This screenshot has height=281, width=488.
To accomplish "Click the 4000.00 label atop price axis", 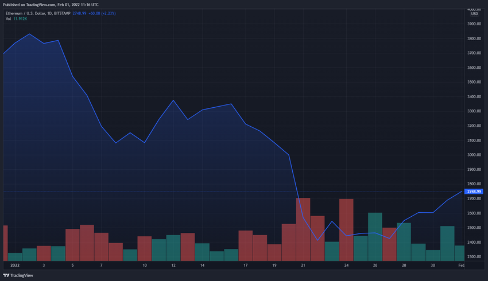I will coord(474,9).
